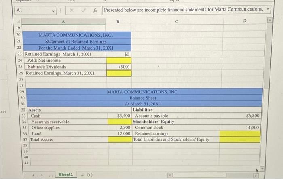Click the Name Box showing A1

tap(35, 11)
